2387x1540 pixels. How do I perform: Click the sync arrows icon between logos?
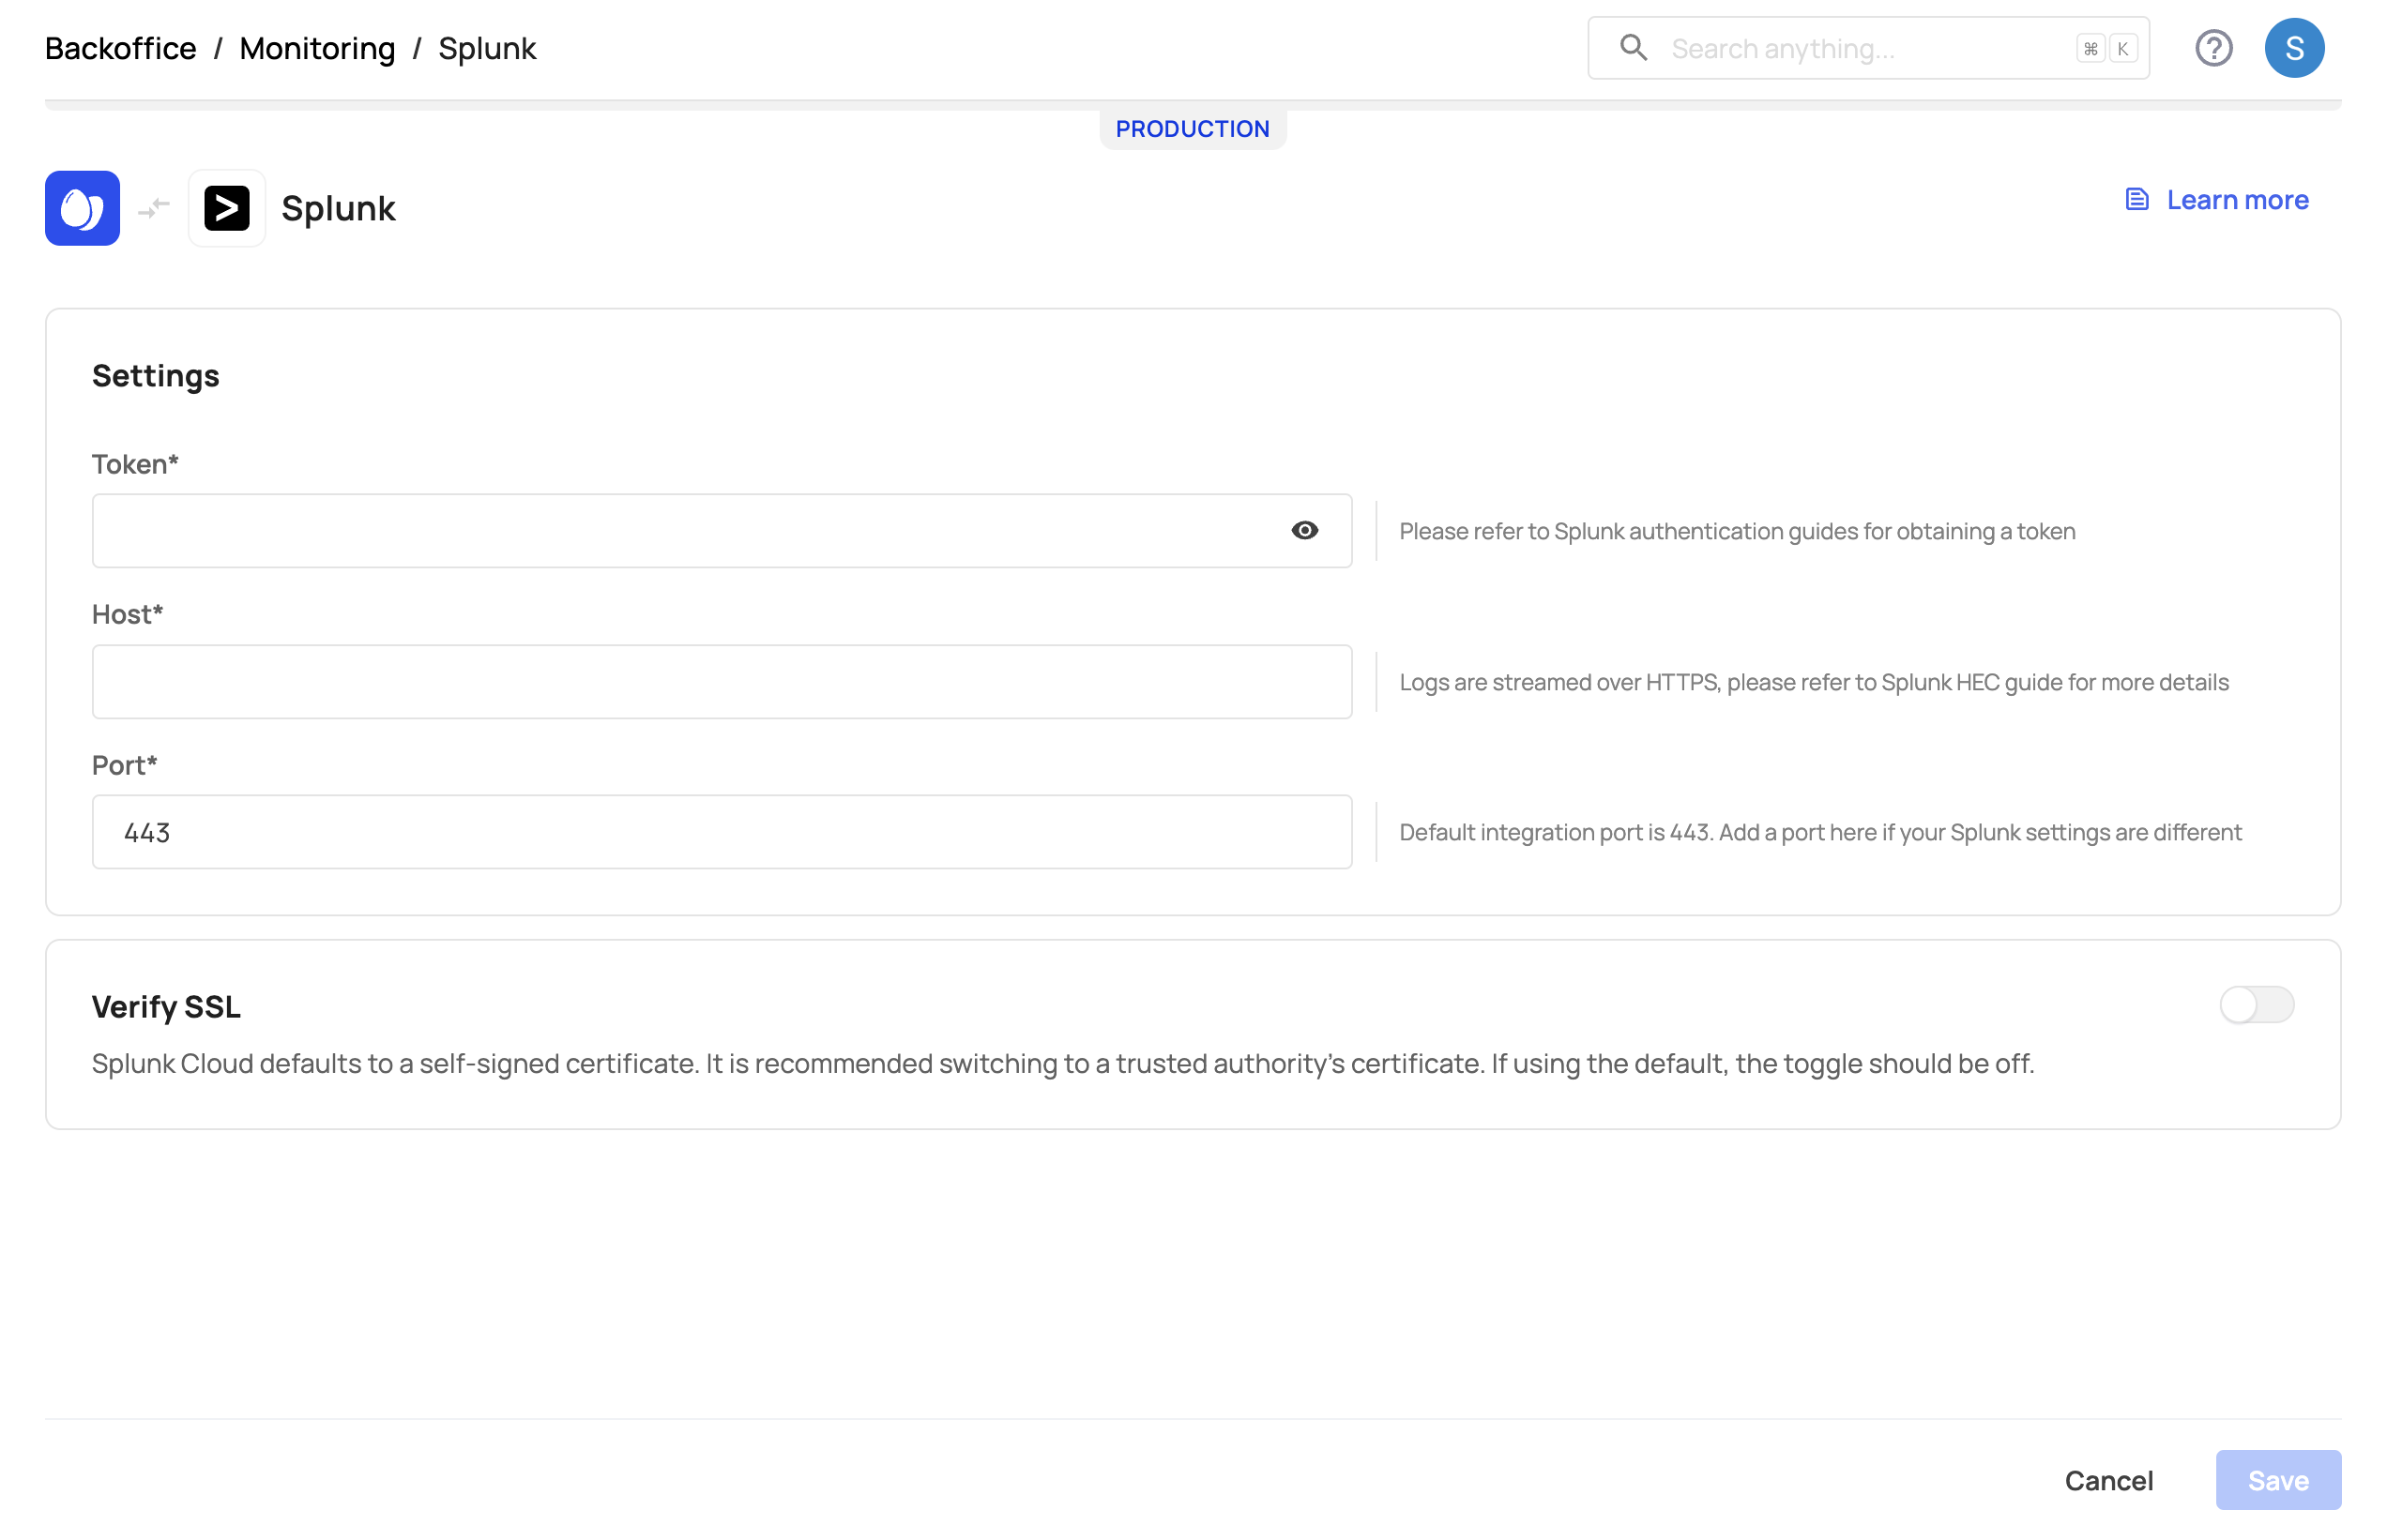coord(153,208)
